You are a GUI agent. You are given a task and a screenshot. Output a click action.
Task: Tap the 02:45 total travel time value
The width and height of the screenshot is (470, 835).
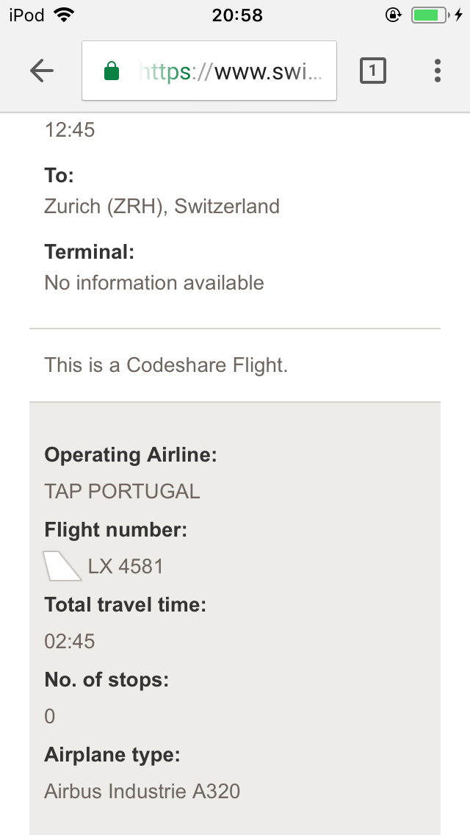click(x=70, y=642)
